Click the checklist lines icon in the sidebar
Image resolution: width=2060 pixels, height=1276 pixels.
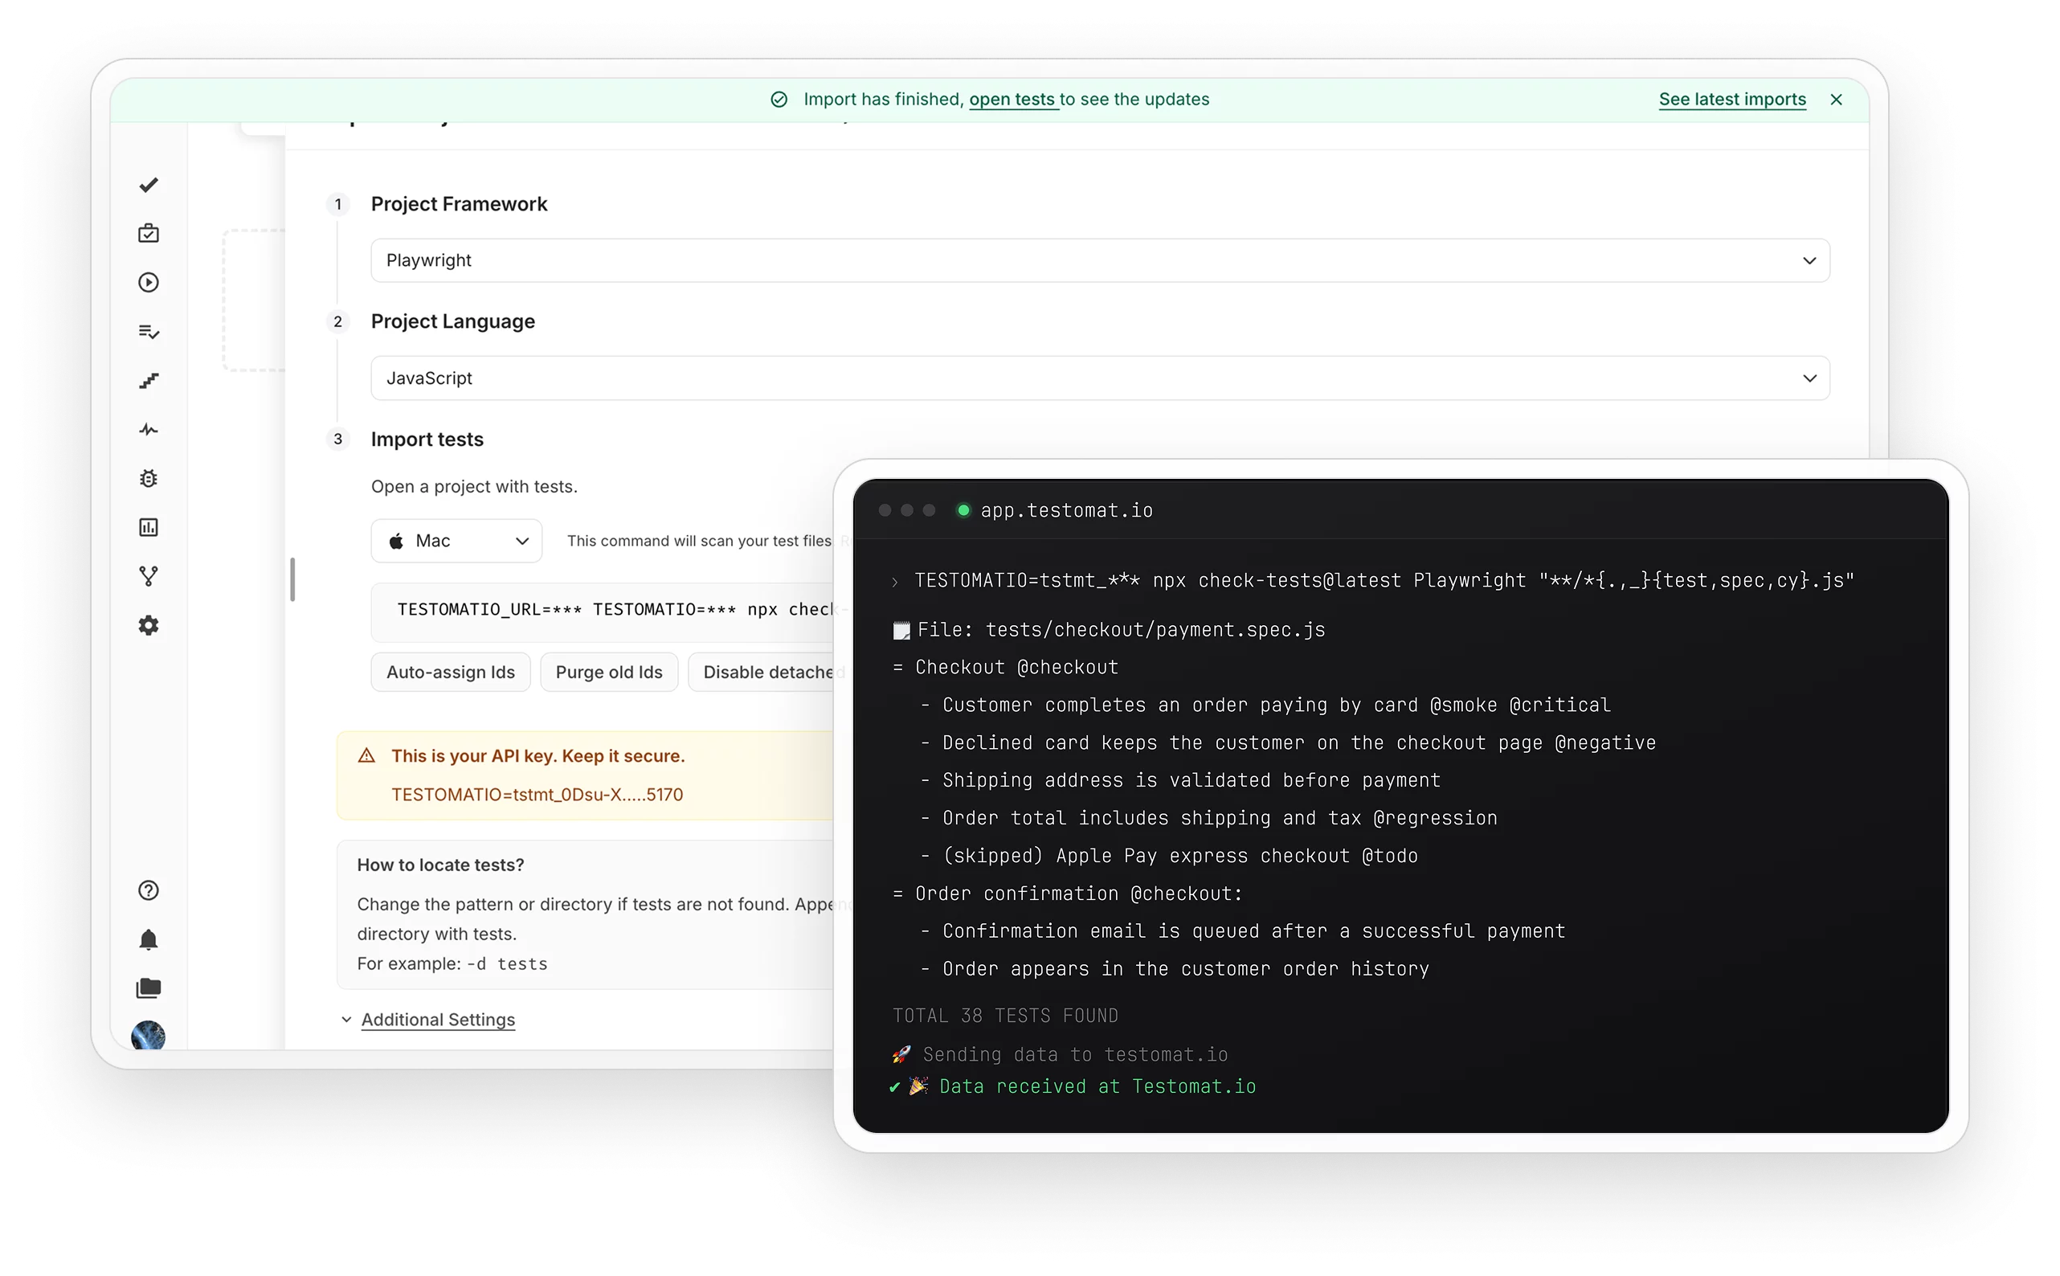[x=149, y=332]
